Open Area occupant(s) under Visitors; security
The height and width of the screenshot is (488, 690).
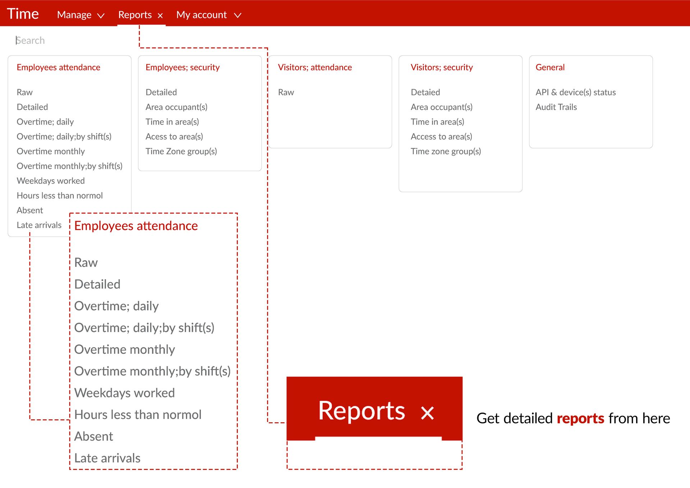441,107
